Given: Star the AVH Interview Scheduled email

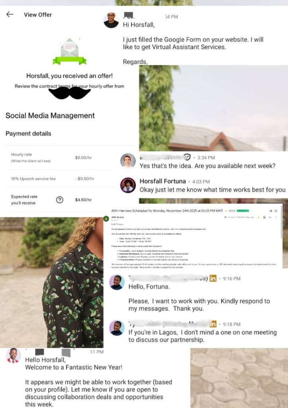Looking at the screenshot, I should [x=259, y=217].
